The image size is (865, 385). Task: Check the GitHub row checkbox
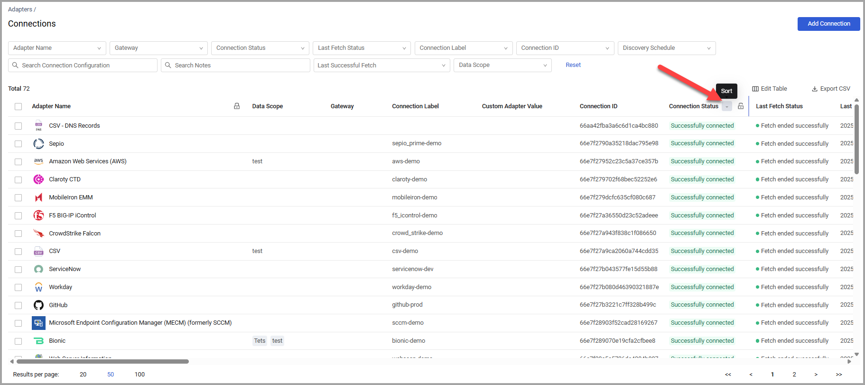click(x=18, y=305)
